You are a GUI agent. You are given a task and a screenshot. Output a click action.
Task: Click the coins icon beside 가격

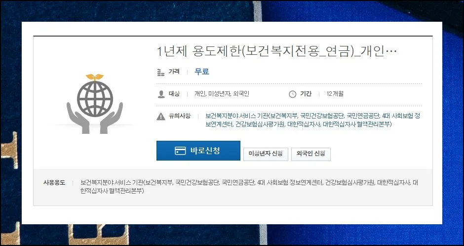161,72
